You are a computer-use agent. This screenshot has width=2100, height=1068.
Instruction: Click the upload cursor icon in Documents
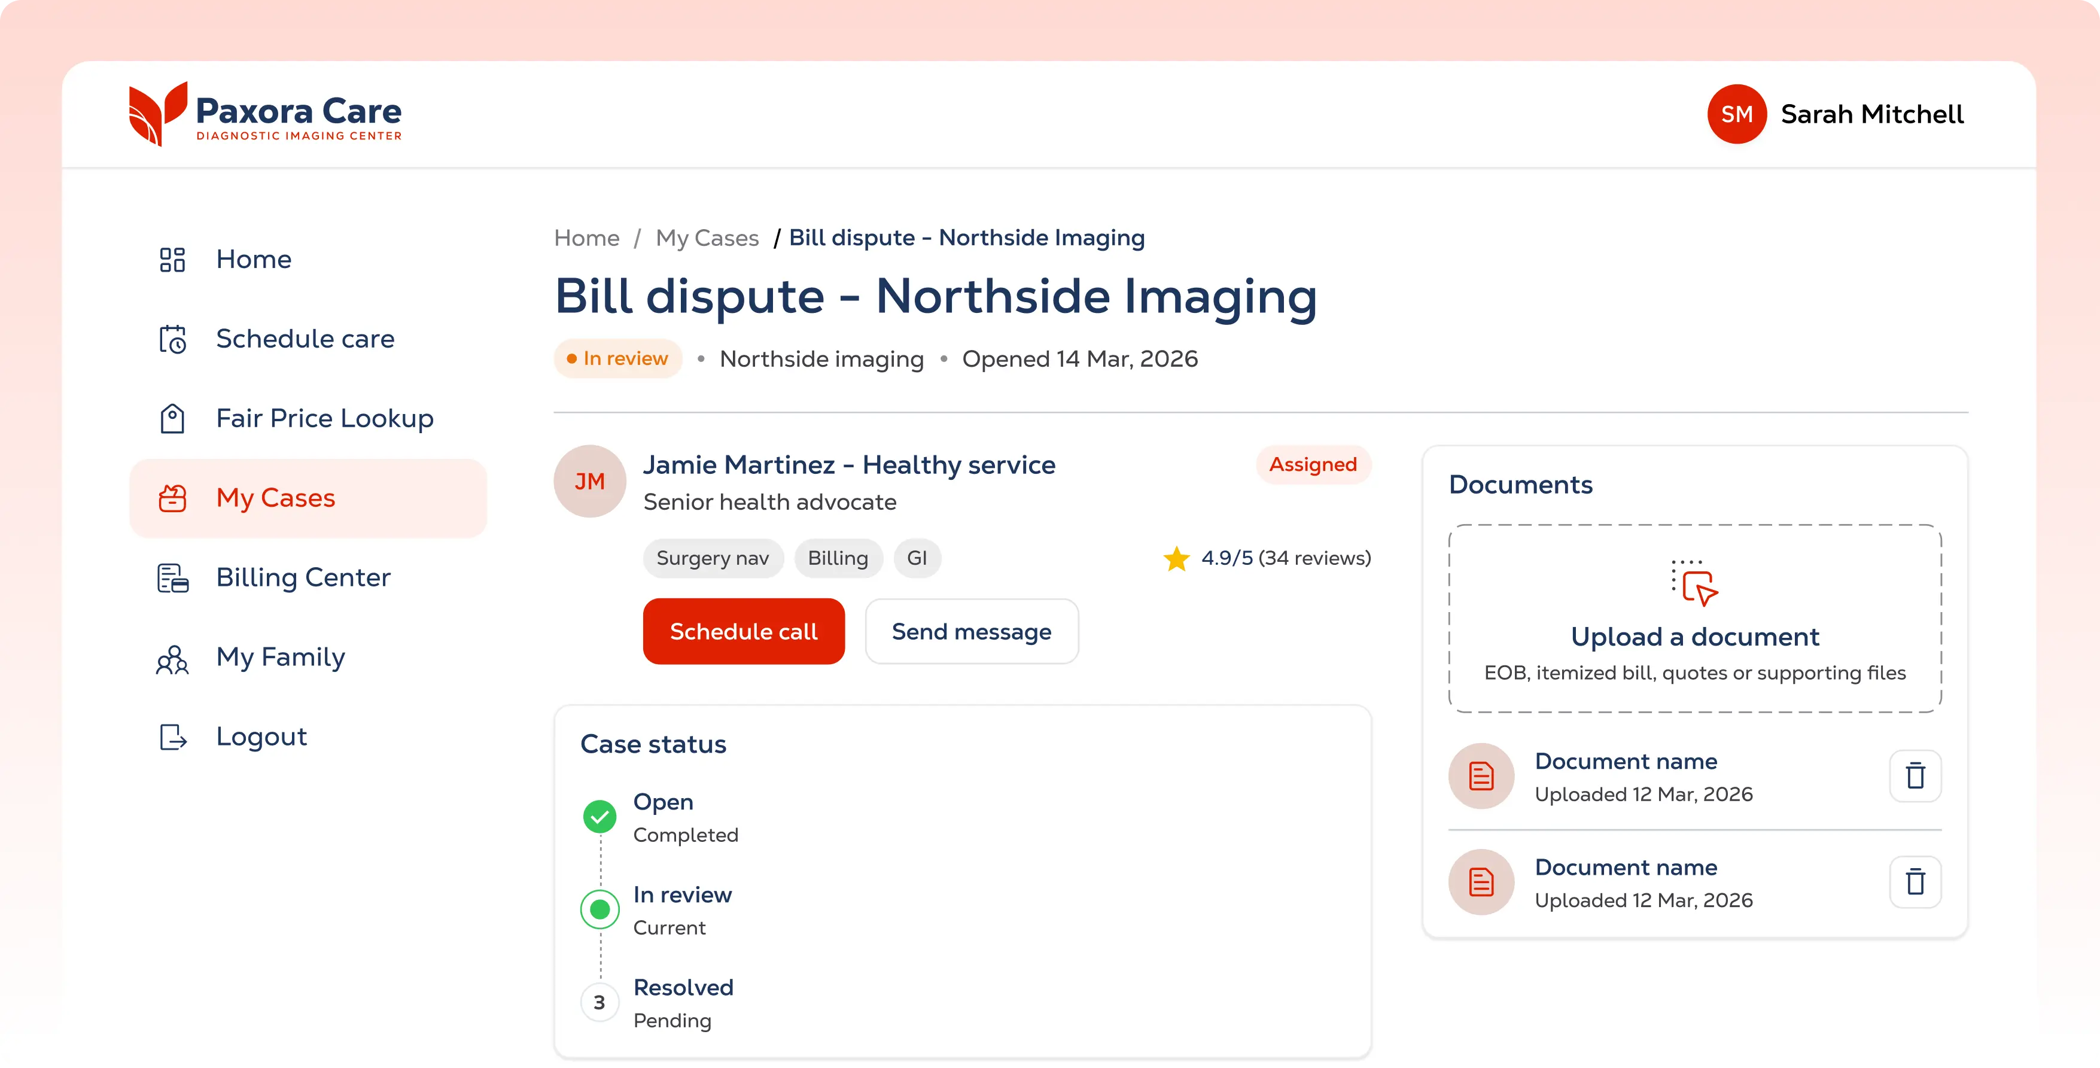[1694, 582]
